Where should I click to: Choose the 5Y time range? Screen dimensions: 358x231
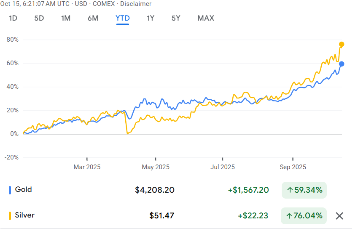(176, 18)
